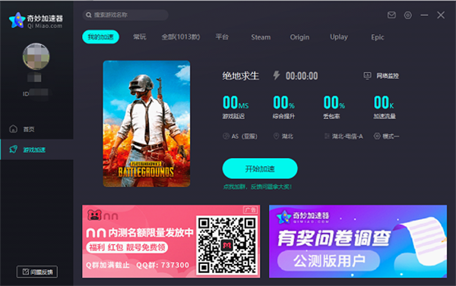Minimize the accelerator window
Viewport: 456px width, 286px height.
click(424, 15)
